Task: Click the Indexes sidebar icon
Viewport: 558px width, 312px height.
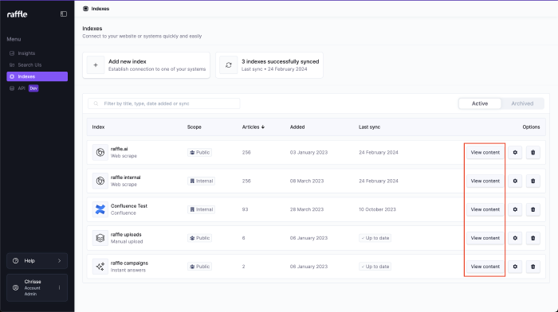Action: click(x=12, y=76)
